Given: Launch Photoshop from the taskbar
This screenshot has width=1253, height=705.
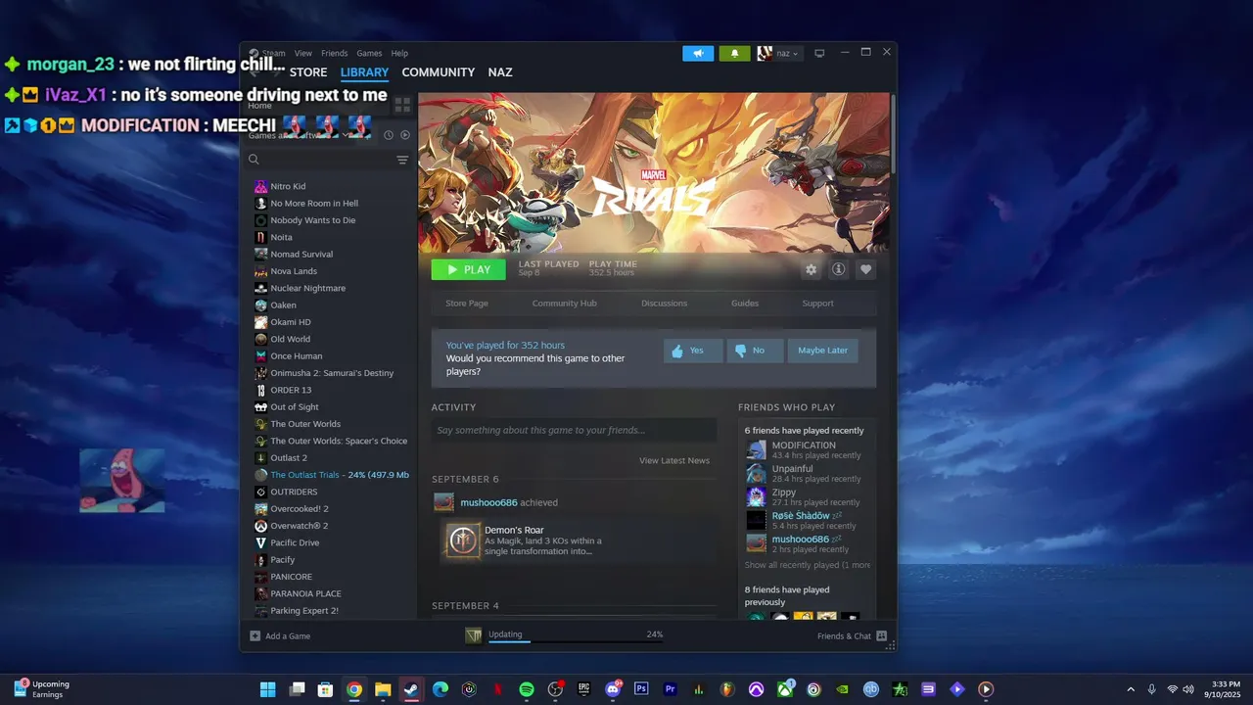Looking at the screenshot, I should tap(641, 689).
